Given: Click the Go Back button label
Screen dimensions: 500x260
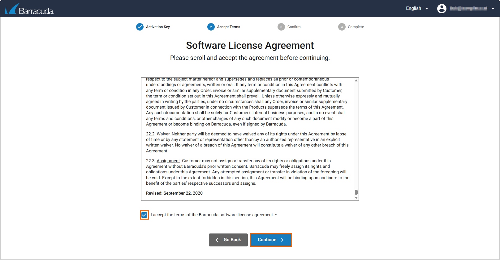Looking at the screenshot, I should click(x=232, y=240).
